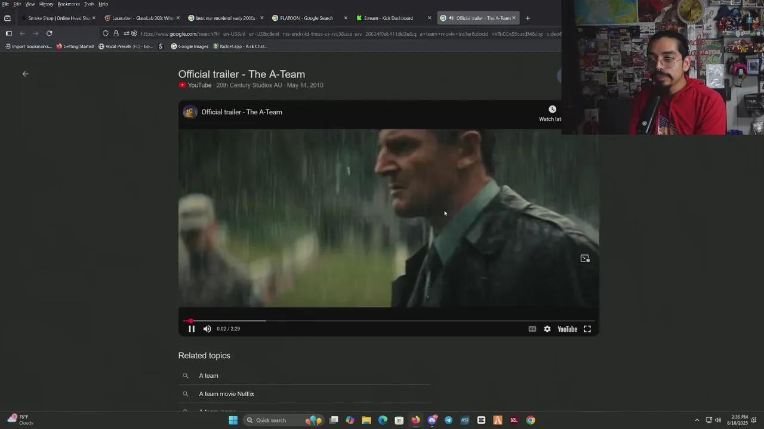This screenshot has width=764, height=429.
Task: Click the taskbar Quick search box
Action: (284, 420)
